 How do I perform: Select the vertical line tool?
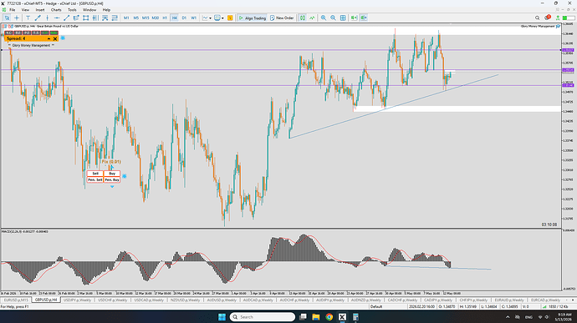[47, 18]
